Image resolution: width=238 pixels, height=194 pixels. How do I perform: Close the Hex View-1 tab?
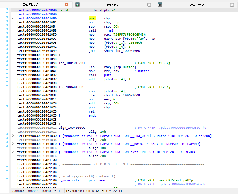(x=149, y=5)
